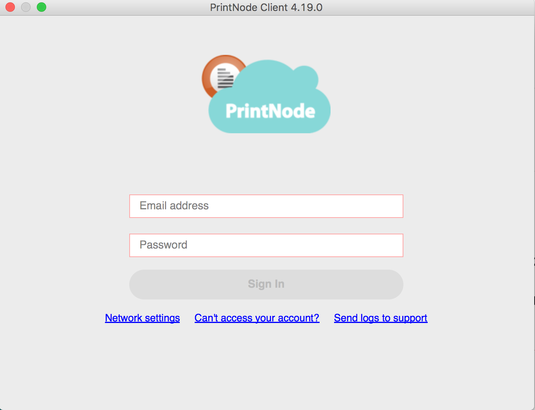Click the disabled Sign In button
535x410 pixels.
click(266, 285)
